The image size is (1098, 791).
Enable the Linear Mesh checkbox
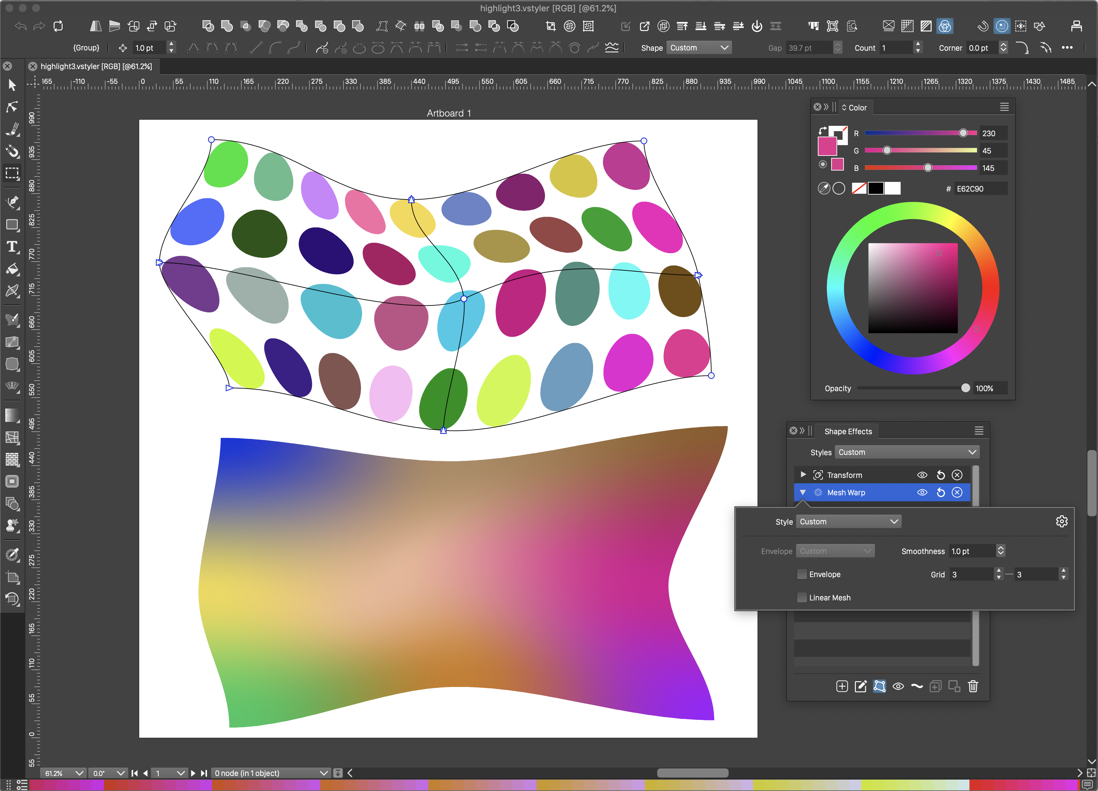point(802,597)
